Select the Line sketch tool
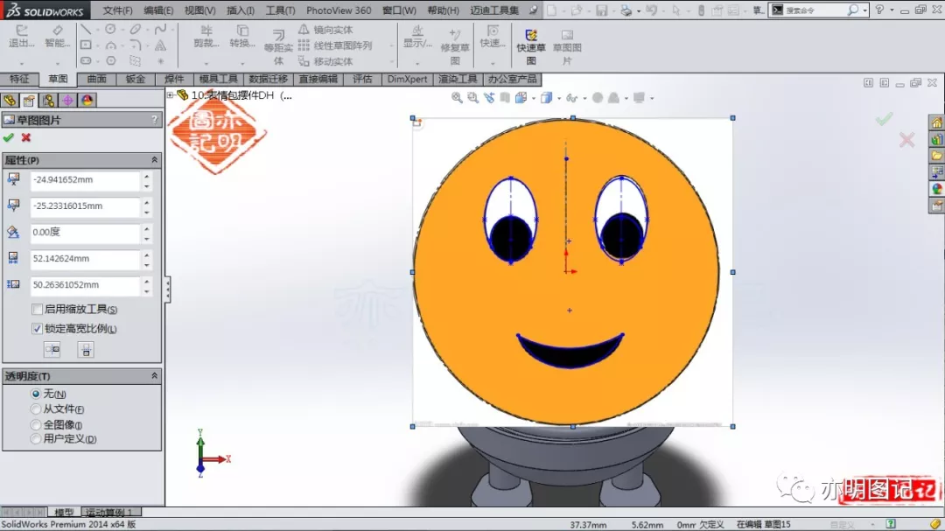Viewport: 945px width, 531px height. 86,30
